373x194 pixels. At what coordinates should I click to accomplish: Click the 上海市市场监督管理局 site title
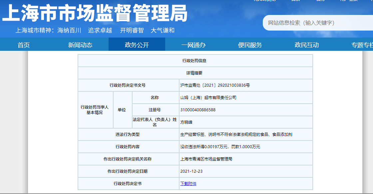[95, 14]
